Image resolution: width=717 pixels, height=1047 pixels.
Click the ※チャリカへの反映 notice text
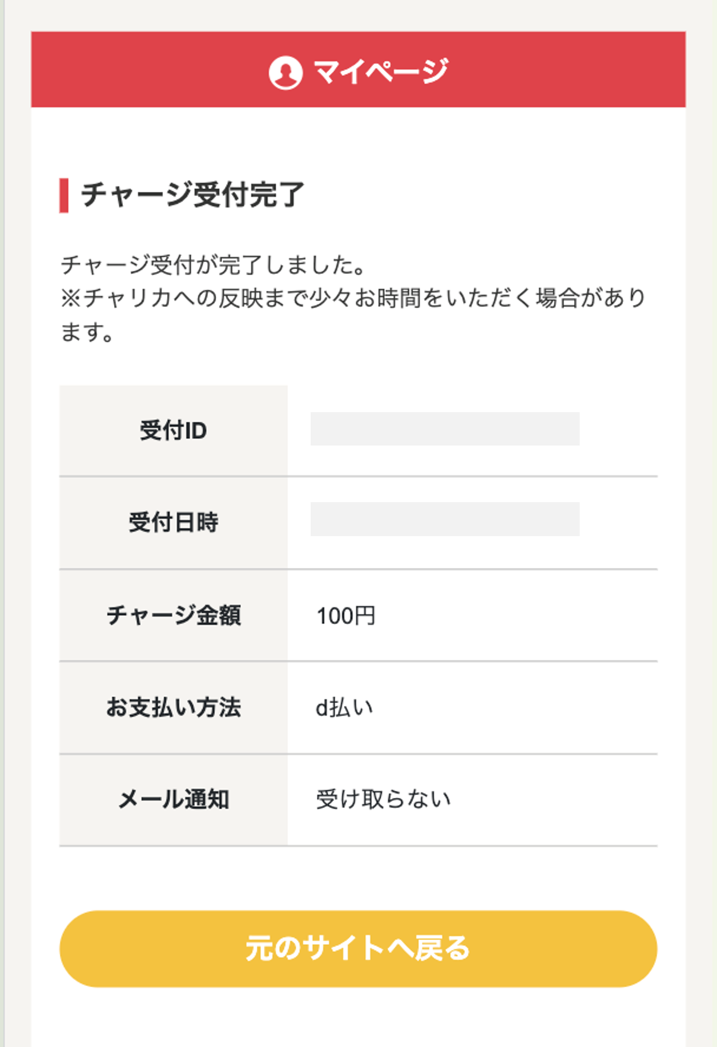coord(353,298)
